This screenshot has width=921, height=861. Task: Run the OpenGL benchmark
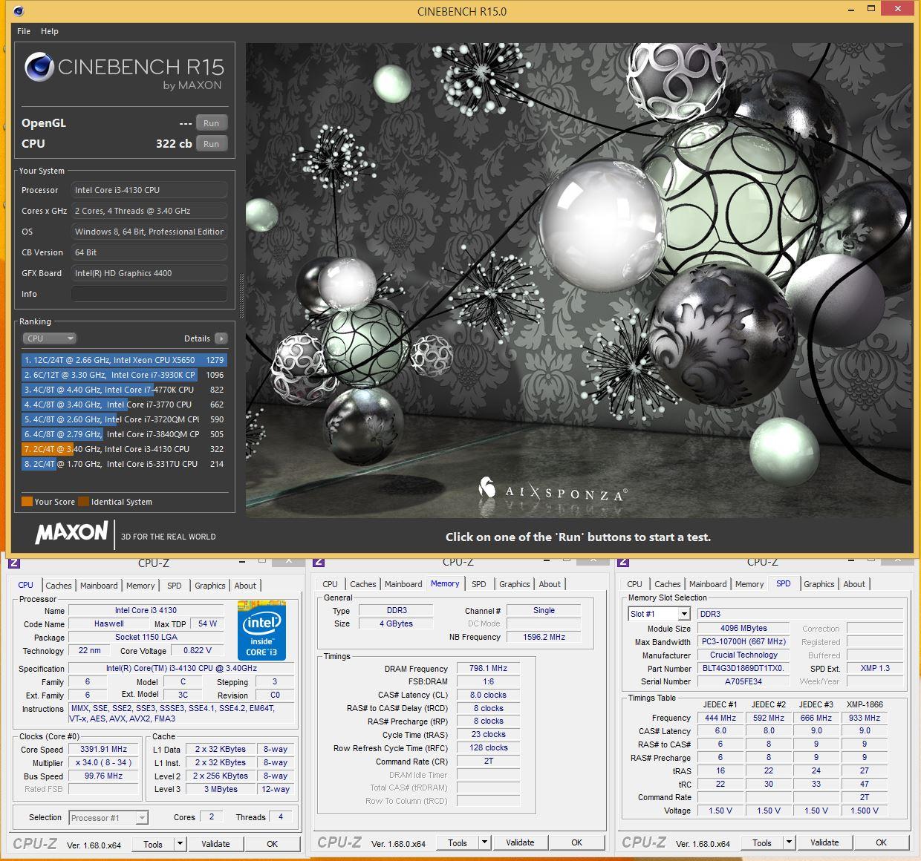212,123
